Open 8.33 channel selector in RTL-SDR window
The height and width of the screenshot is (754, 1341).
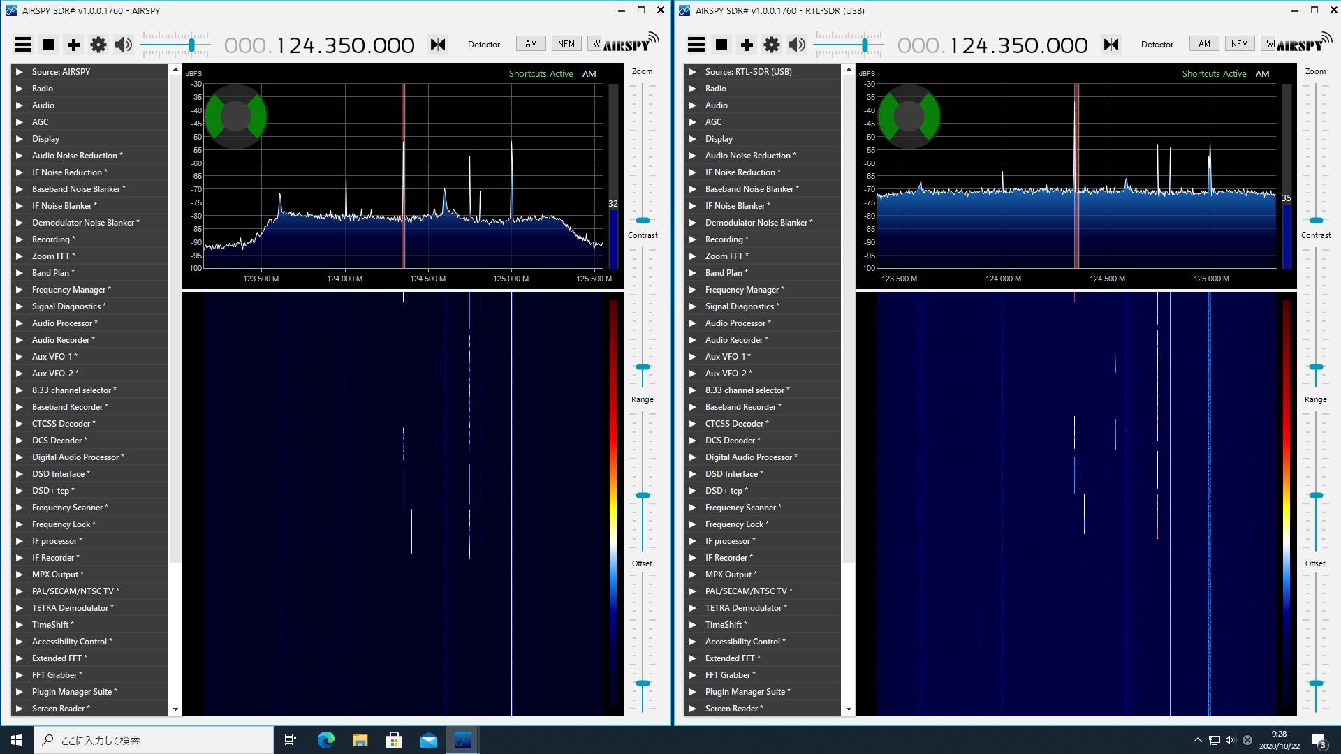763,390
